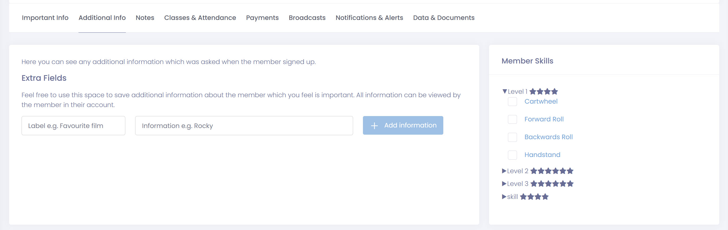Click the last star beside skill

pyautogui.click(x=545, y=197)
